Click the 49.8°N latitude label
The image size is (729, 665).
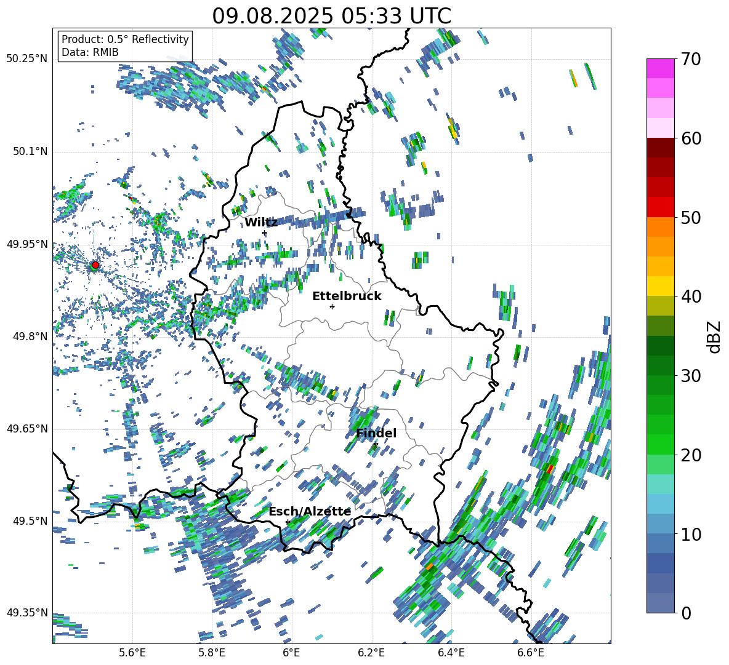point(30,336)
